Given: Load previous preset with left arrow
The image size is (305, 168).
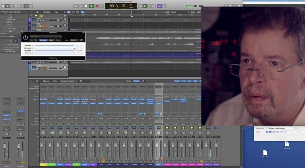Looking at the screenshot, I should point(32,40).
